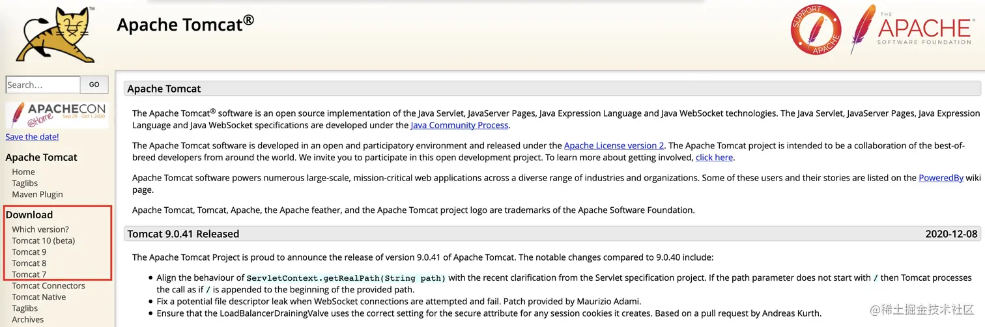Click the LoadBalancerDrainingValve bullet text
The image size is (985, 327).
pyautogui.click(x=489, y=313)
